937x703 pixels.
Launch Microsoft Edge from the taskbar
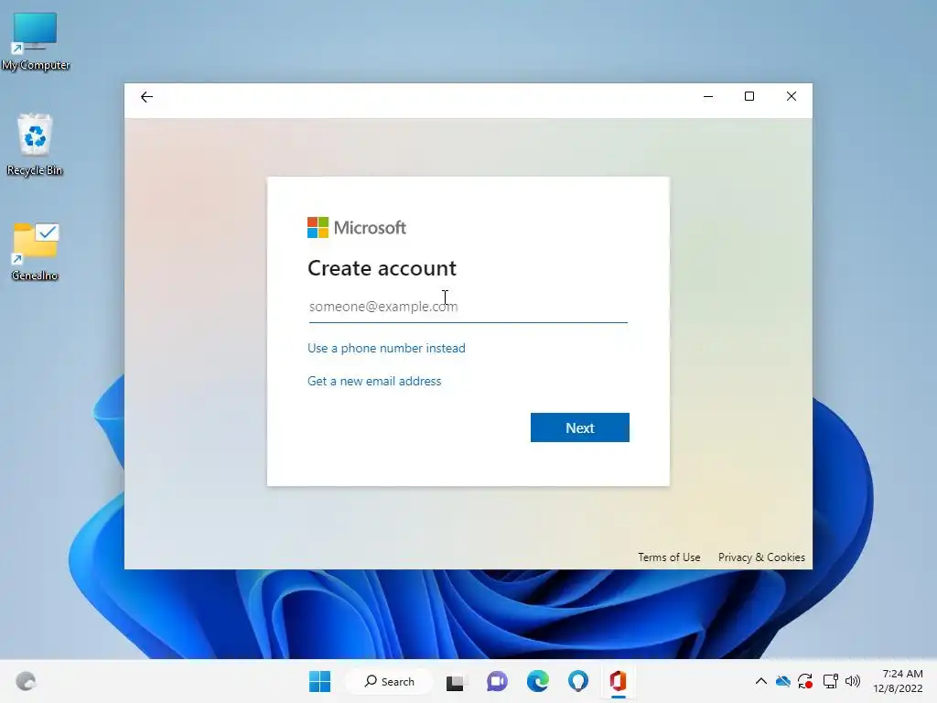538,681
